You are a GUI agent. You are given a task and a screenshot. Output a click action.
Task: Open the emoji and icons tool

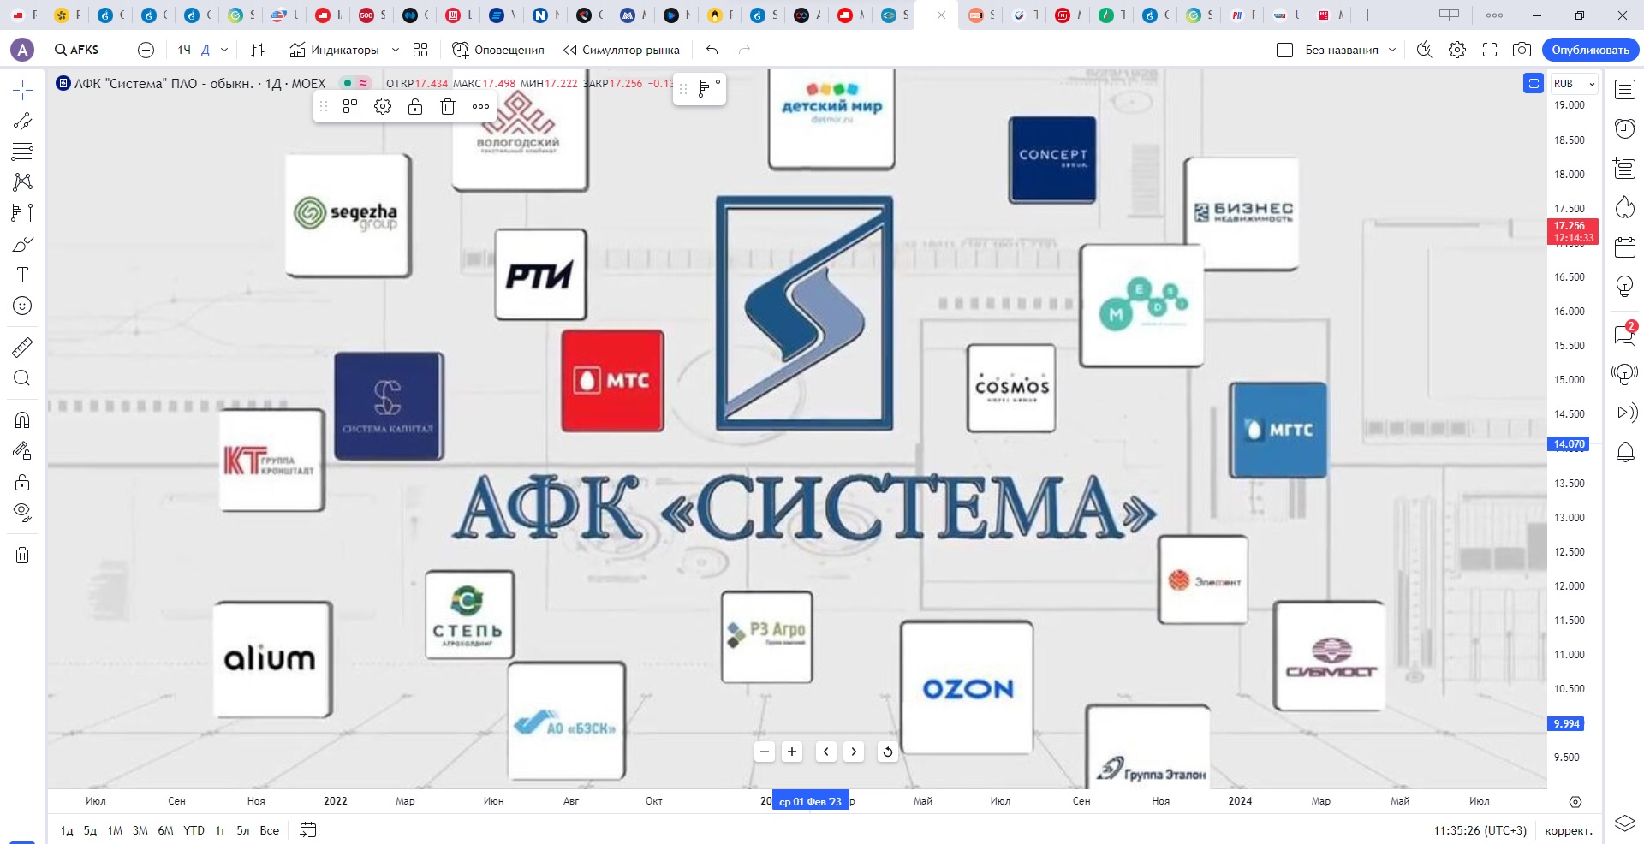(22, 306)
